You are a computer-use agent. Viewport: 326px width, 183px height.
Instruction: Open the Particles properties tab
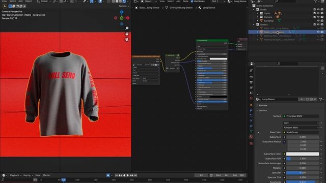[251, 115]
